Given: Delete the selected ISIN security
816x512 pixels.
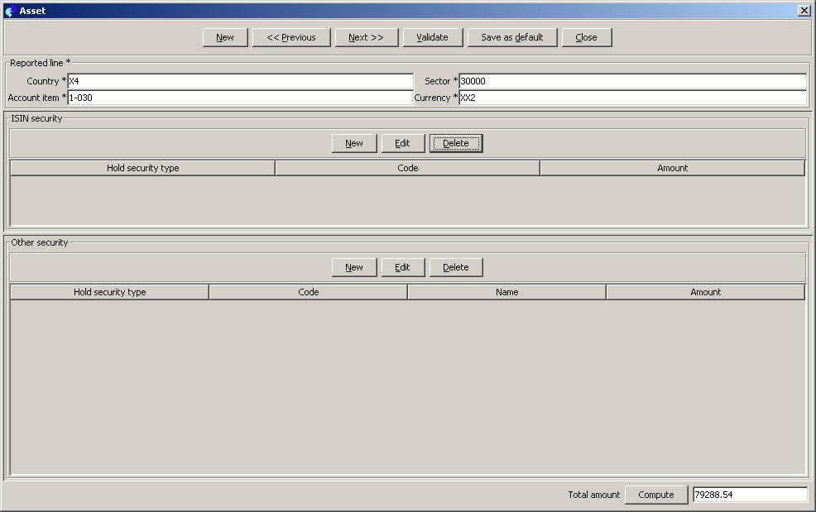Looking at the screenshot, I should (455, 143).
